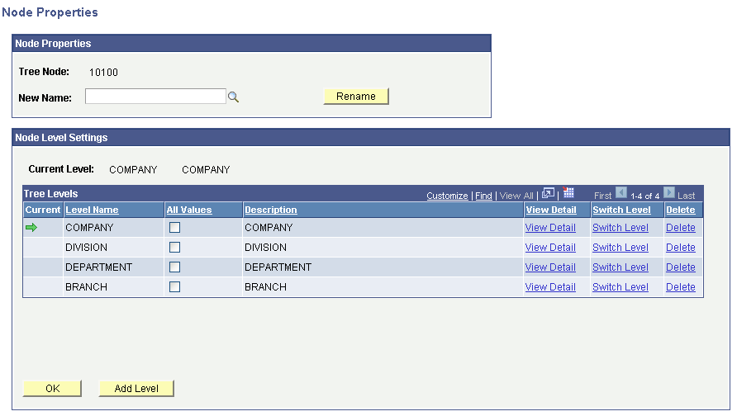
Task: Check All Values for BRANCH row
Action: pos(175,287)
